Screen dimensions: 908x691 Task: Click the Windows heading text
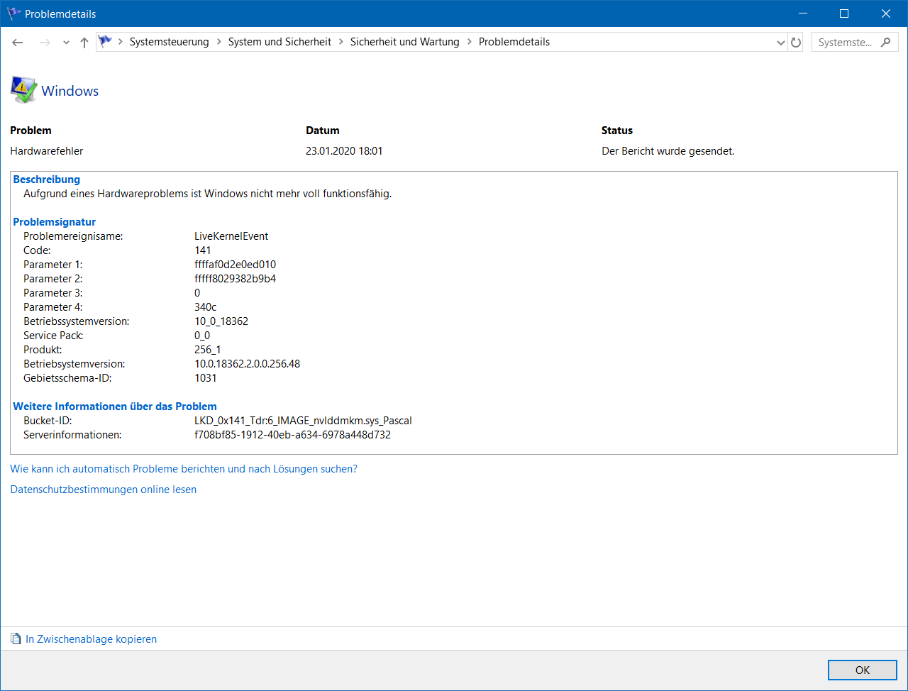pos(70,91)
